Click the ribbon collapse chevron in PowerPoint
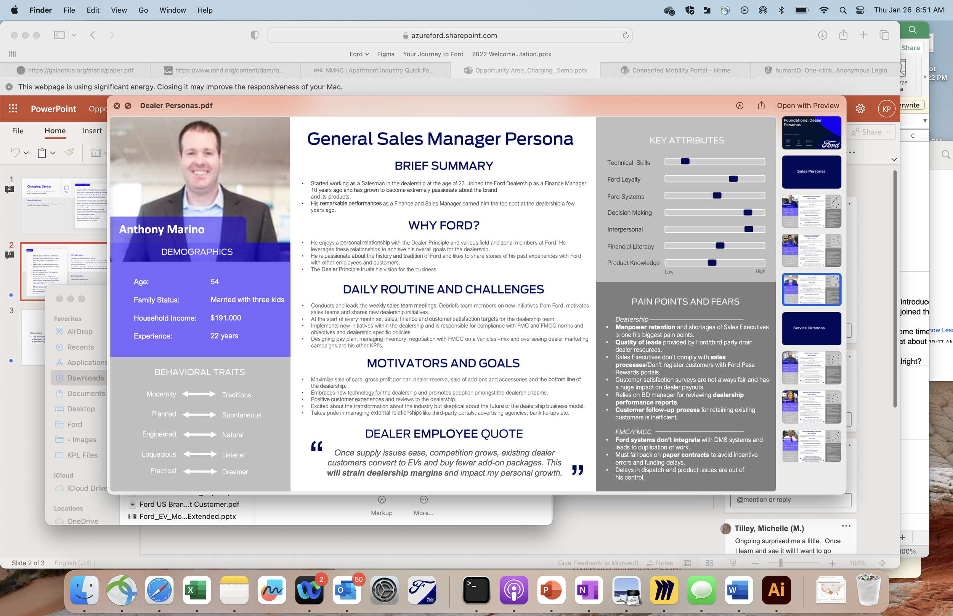 point(894,160)
